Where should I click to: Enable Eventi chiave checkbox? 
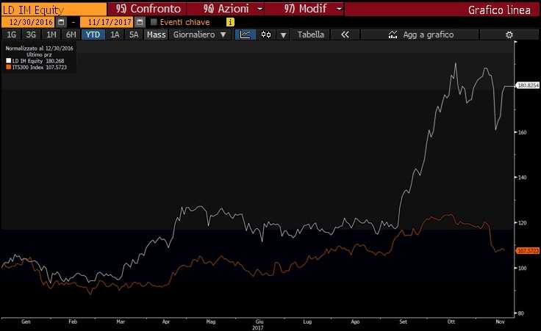tap(154, 22)
